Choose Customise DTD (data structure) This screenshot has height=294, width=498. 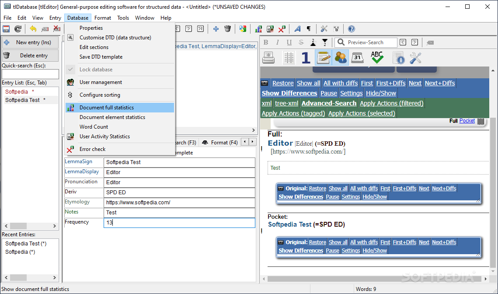pos(120,38)
